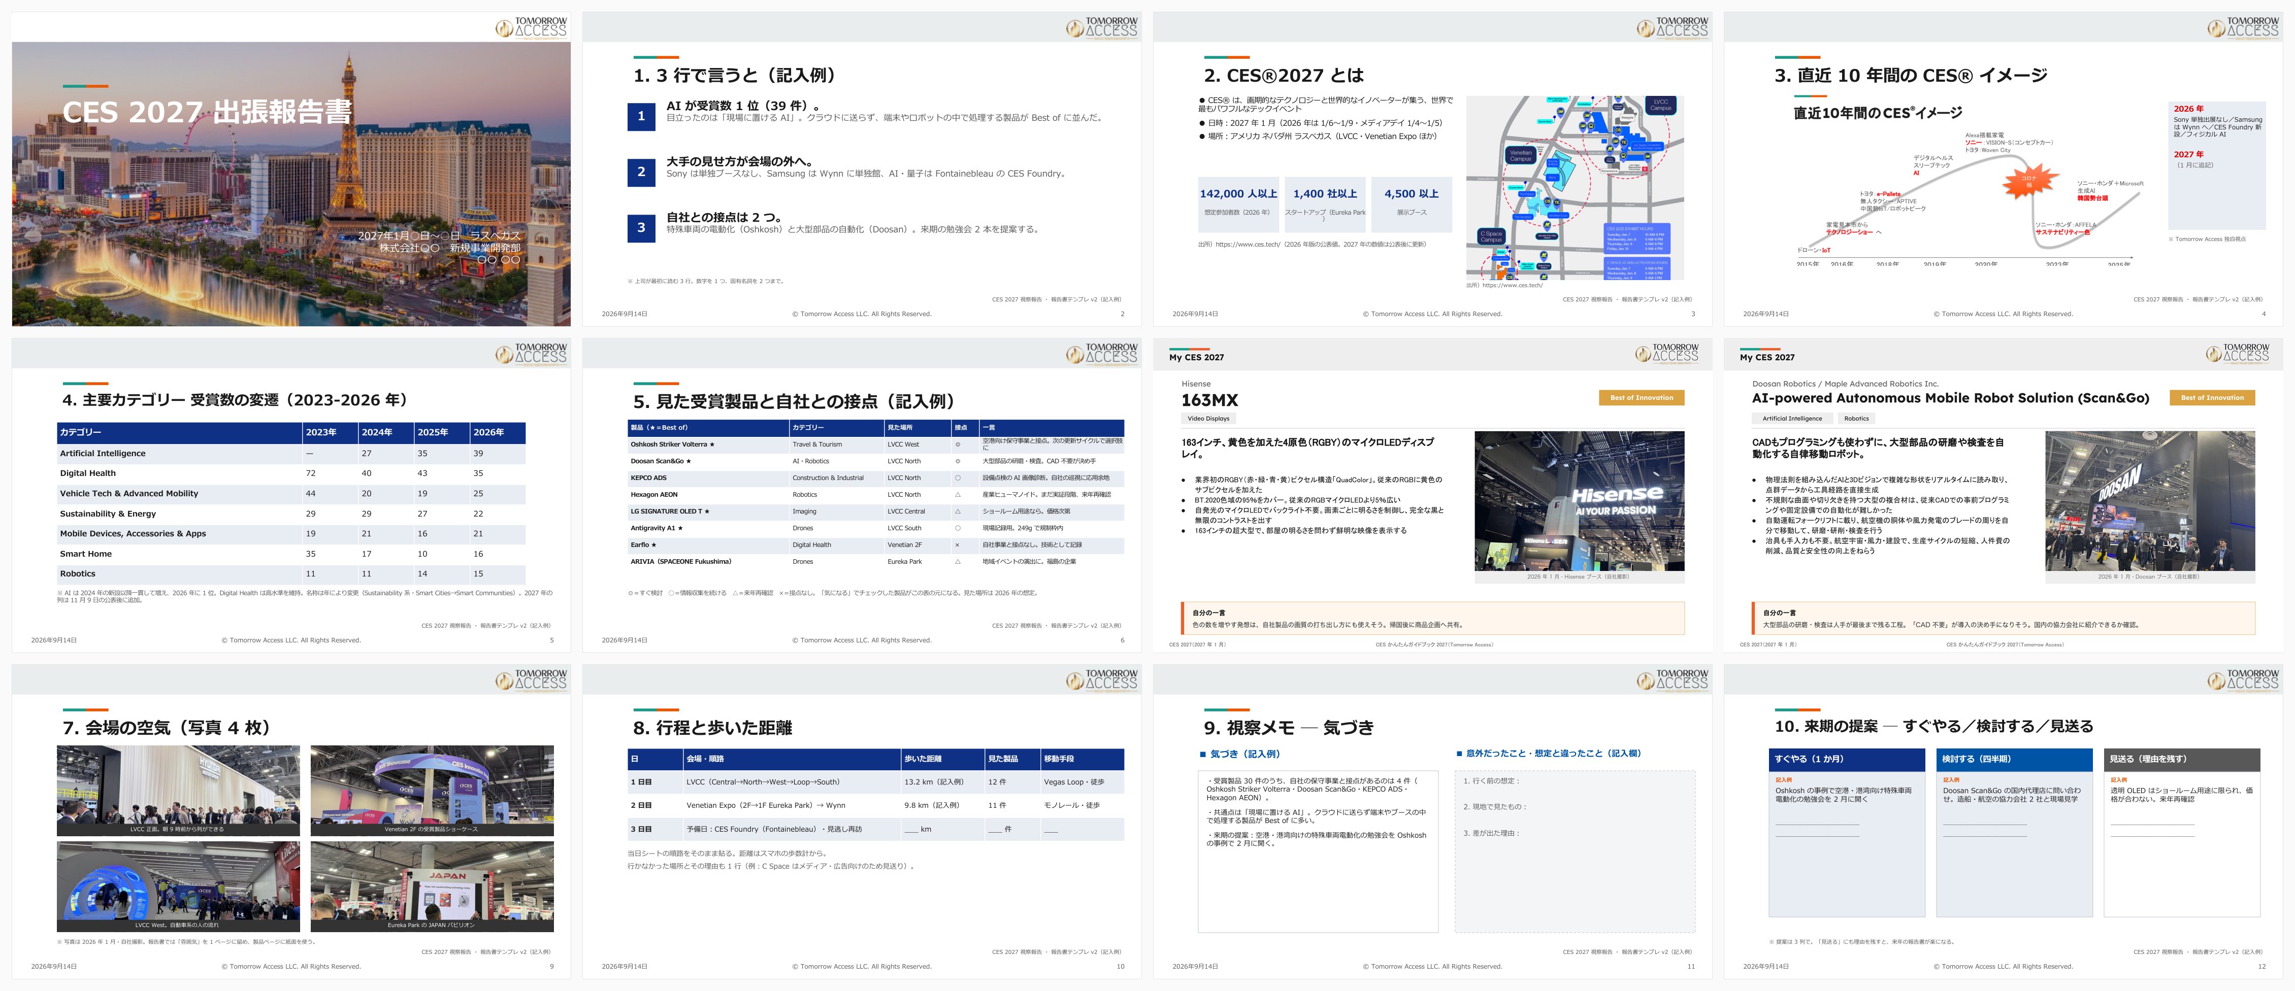2295x991 pixels.
Task: Open the photo captioned LVCC 正面
Action: click(x=178, y=791)
